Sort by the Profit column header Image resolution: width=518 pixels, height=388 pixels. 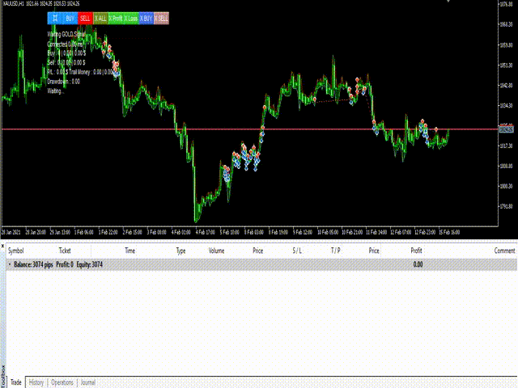[416, 251]
